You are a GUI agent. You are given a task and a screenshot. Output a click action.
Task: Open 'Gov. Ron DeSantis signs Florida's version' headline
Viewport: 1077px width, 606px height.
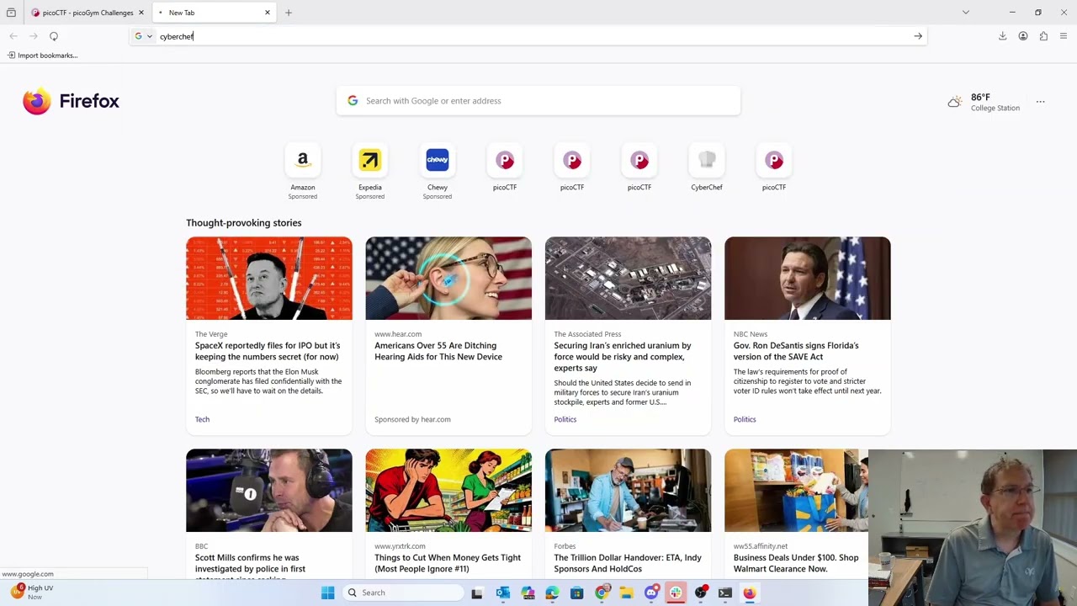coord(796,351)
